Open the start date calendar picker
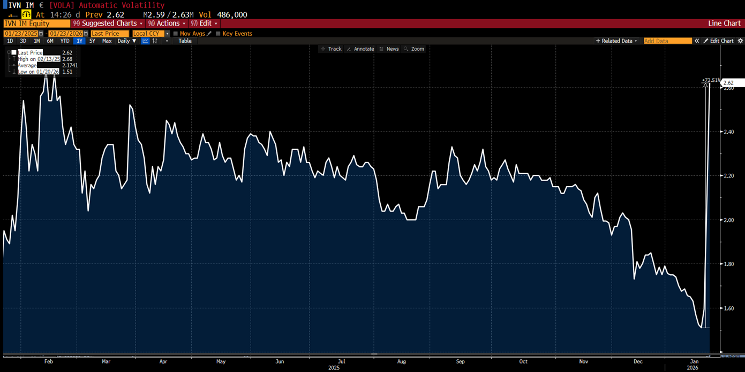This screenshot has width=745, height=372. click(41, 34)
